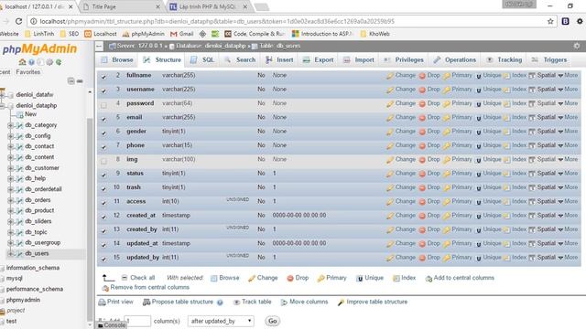Screen dimensions: 586x329
Task: Select the information_schema database
Action: click(33, 268)
